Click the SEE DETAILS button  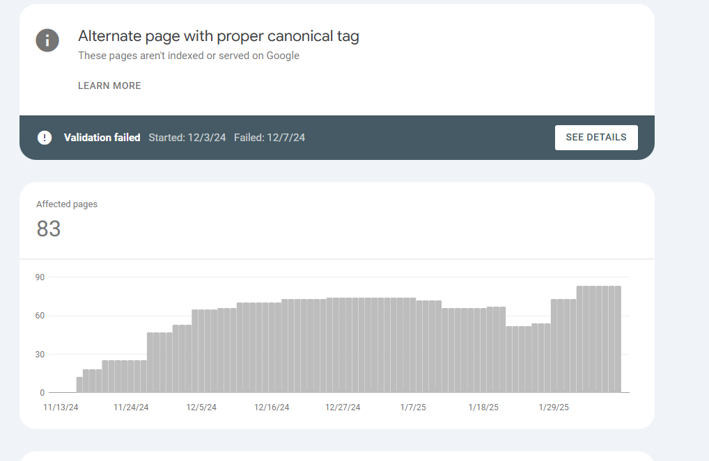596,137
